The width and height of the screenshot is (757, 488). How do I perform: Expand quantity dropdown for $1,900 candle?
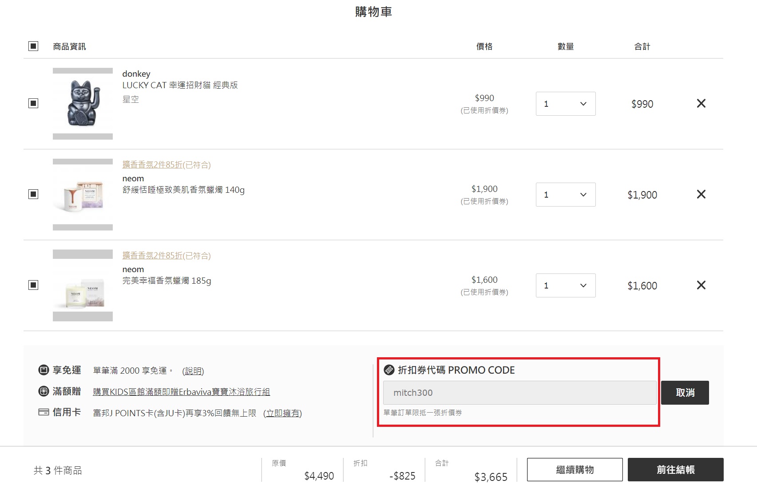pyautogui.click(x=565, y=195)
